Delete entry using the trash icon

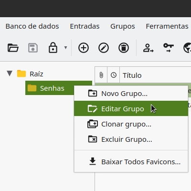click(x=124, y=48)
